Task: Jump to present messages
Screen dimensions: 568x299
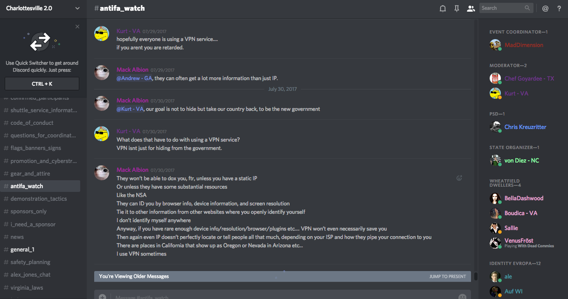Action: coord(447,277)
